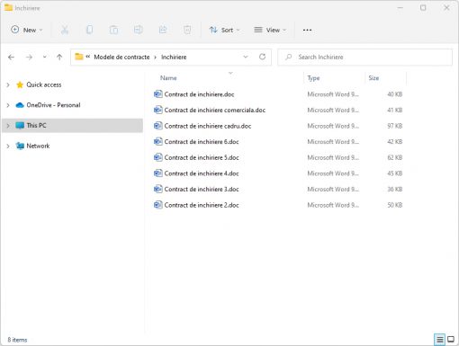This screenshot has width=459, height=346.
Task: Open the See more ellipsis menu
Action: pos(307,30)
